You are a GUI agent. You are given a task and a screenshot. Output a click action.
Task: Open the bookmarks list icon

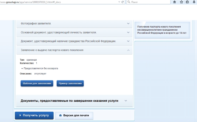187,2
